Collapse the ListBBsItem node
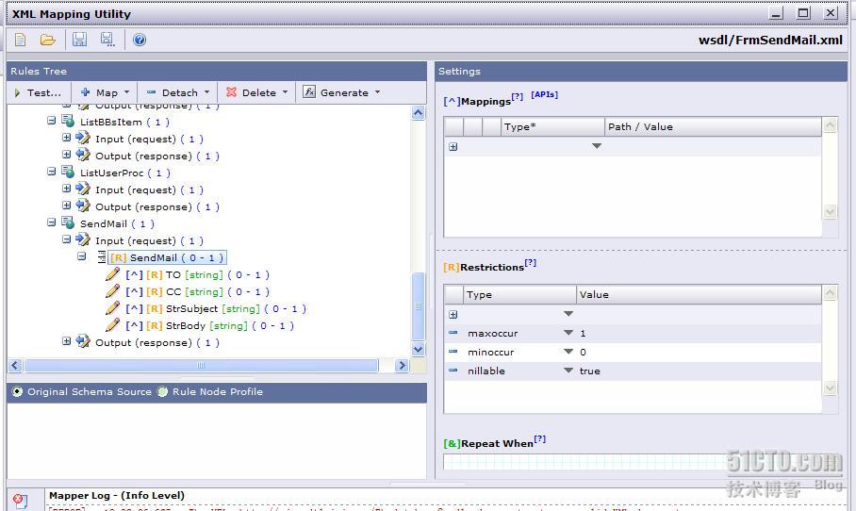856x511 pixels. coord(51,121)
